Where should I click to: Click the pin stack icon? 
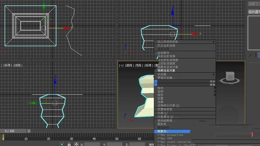click(251, 55)
